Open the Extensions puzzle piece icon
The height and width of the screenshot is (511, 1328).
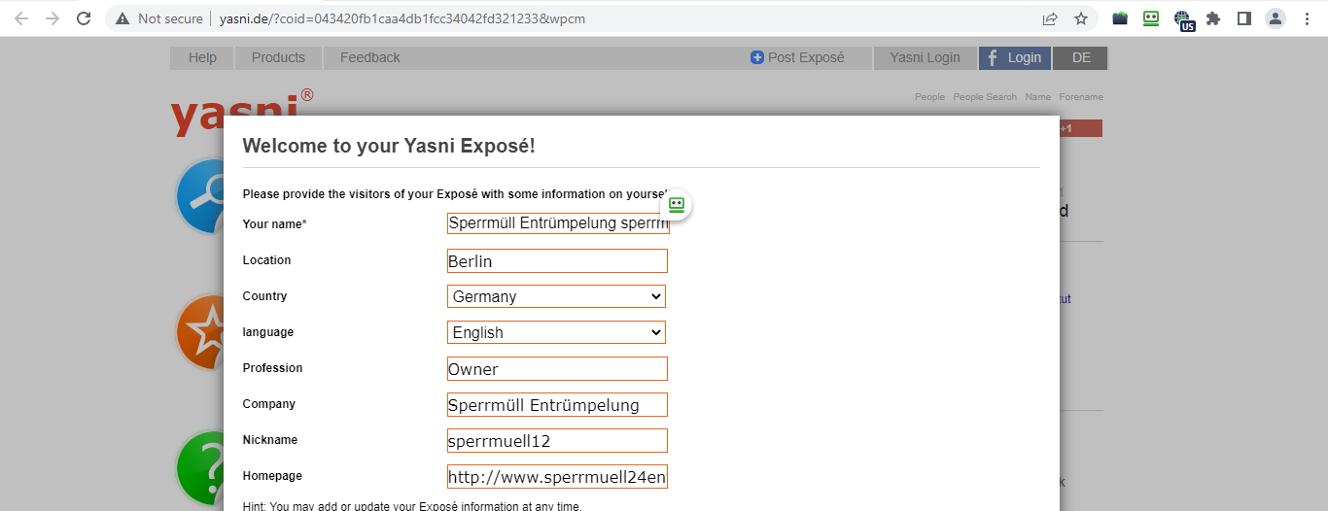1213,18
